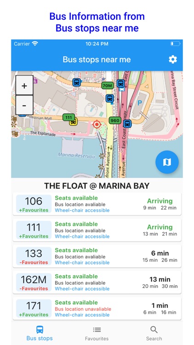Screen dimensions: 194x345
Task: Zoom out with the minus button
Action: pyautogui.click(x=24, y=105)
